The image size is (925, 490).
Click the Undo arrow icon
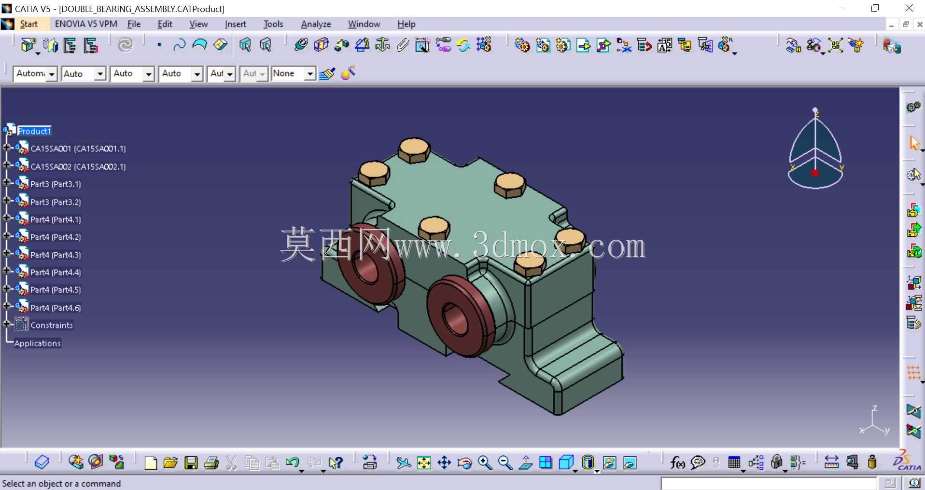click(x=292, y=463)
